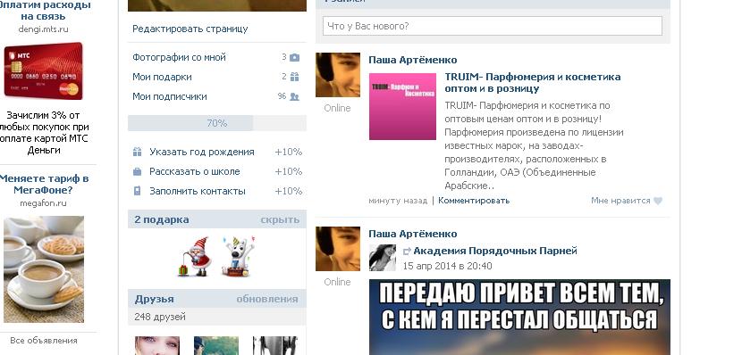Open Паша Артёменко name in second post
This screenshot has width=742, height=355.
click(x=413, y=234)
